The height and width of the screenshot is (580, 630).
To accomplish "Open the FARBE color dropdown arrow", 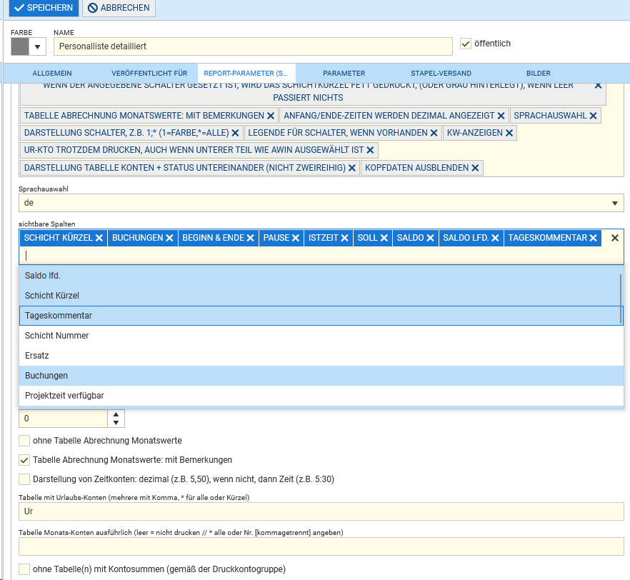I will [x=37, y=46].
